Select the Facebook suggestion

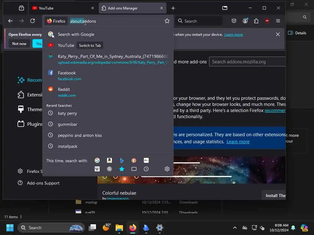108,76
